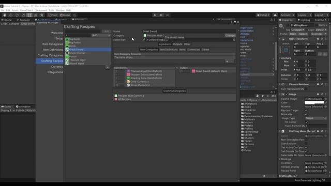The image size is (331, 186).
Task: Click the prefab Select button
Action: tap(303, 34)
